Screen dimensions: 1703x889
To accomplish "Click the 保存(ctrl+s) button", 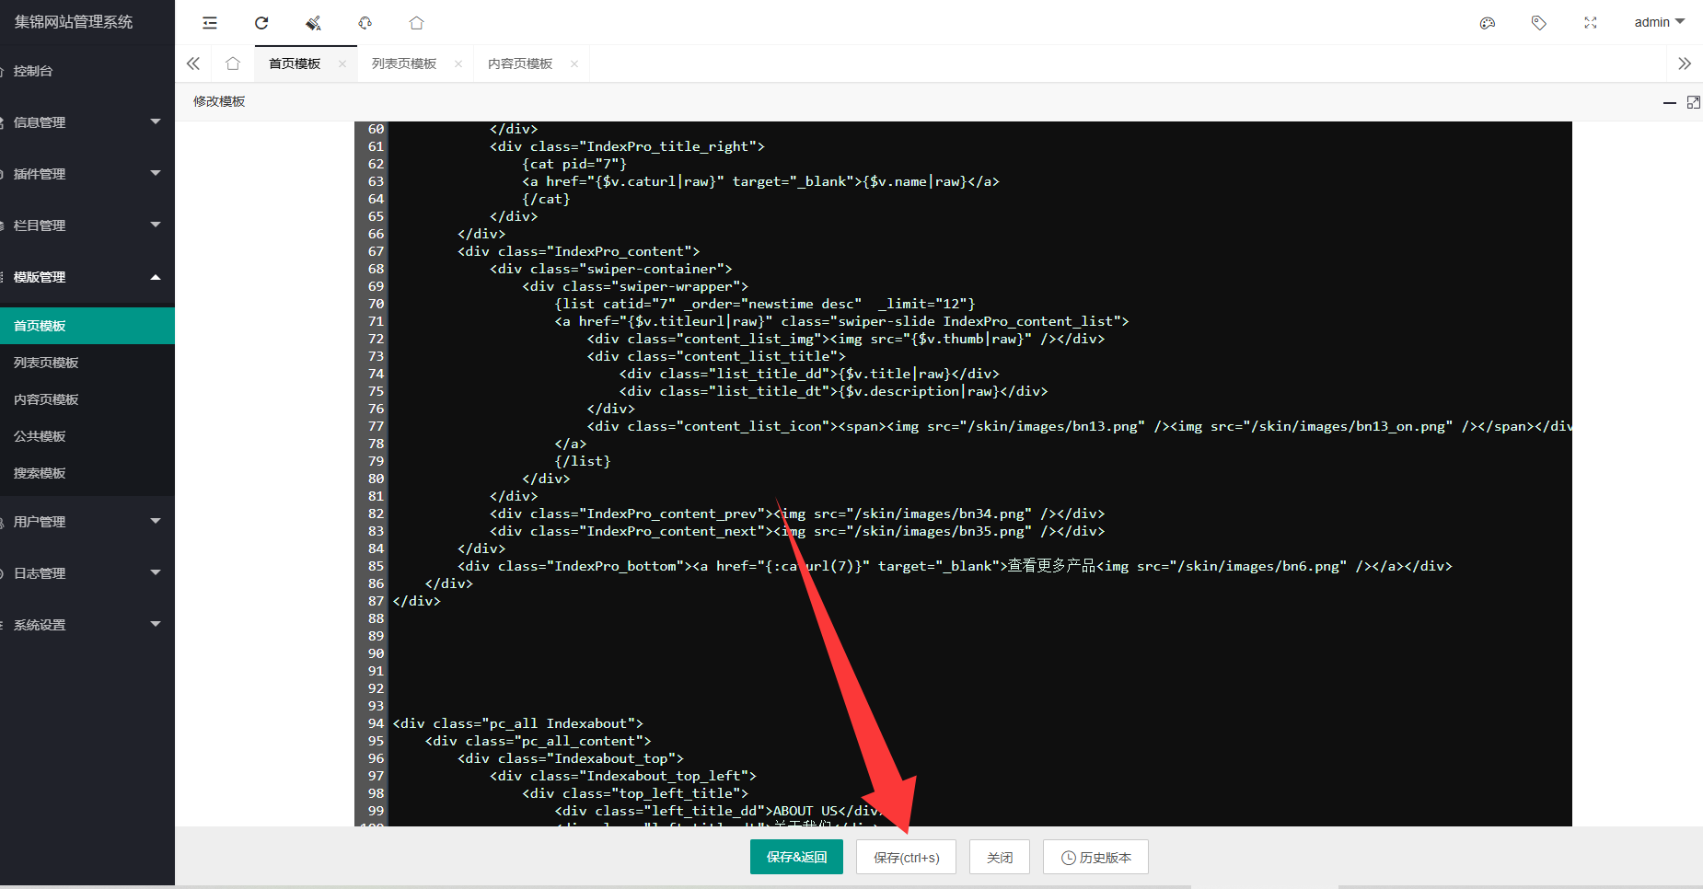I will click(x=906, y=857).
